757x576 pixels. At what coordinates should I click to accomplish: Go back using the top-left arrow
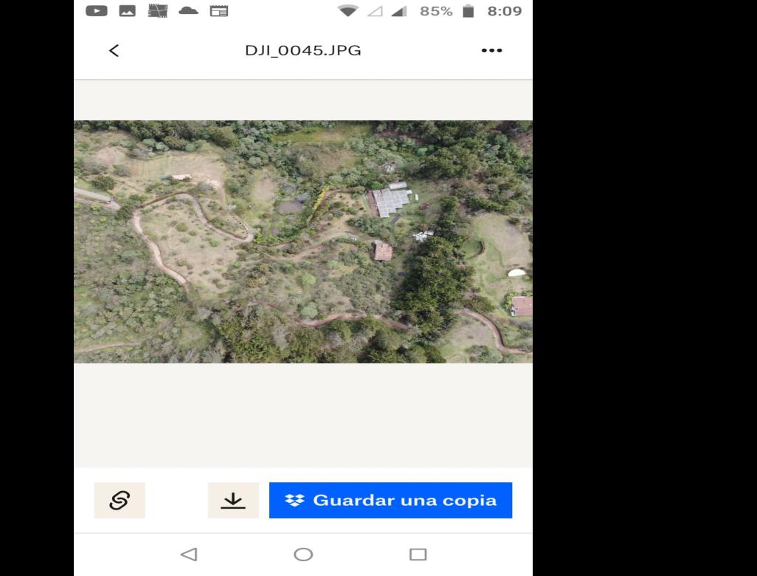(x=114, y=50)
